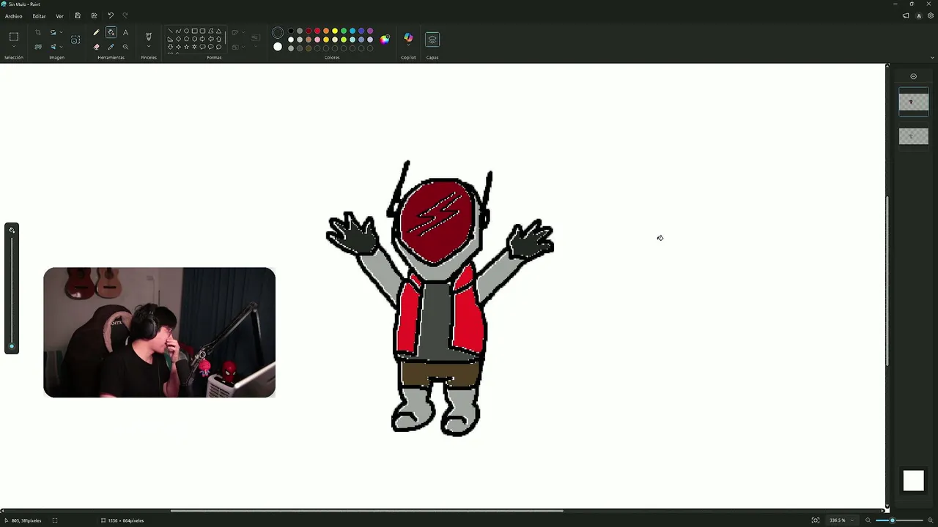Pick the purple color swatch
Viewport: 938px width, 527px height.
(370, 31)
